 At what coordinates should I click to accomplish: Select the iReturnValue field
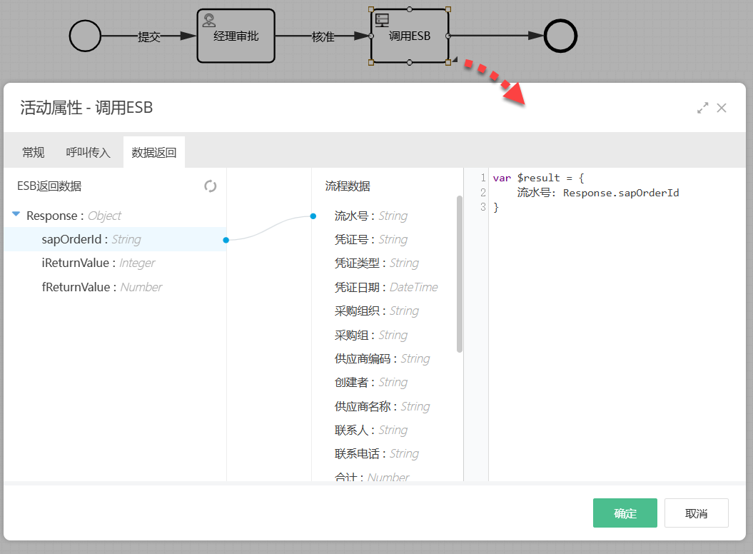coord(98,263)
